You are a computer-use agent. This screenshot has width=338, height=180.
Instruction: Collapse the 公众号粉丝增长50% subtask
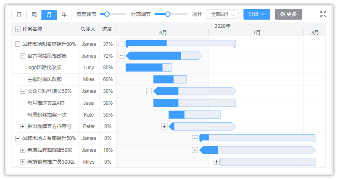23,91
